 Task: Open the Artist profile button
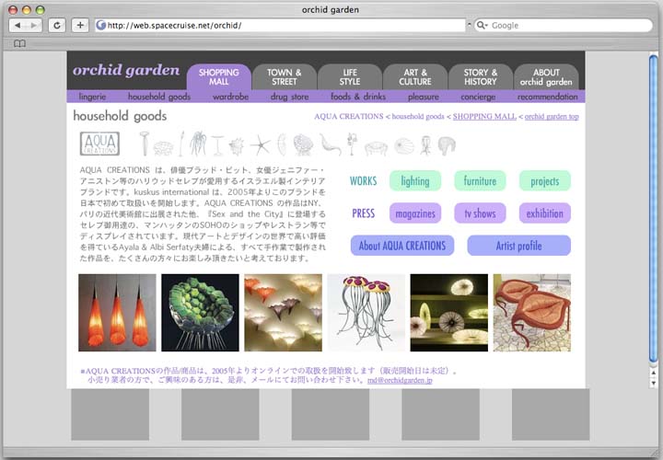[x=518, y=246]
